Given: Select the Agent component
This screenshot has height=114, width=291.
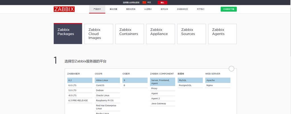Looking at the screenshot, I should click(163, 93).
